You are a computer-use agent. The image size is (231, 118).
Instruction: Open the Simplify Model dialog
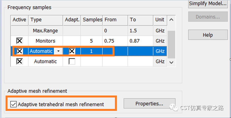tap(208, 4)
